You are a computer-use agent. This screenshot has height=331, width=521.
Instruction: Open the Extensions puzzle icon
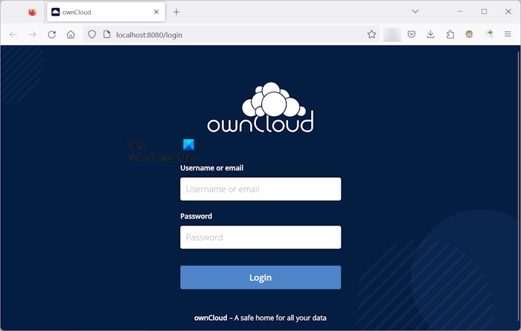point(450,34)
